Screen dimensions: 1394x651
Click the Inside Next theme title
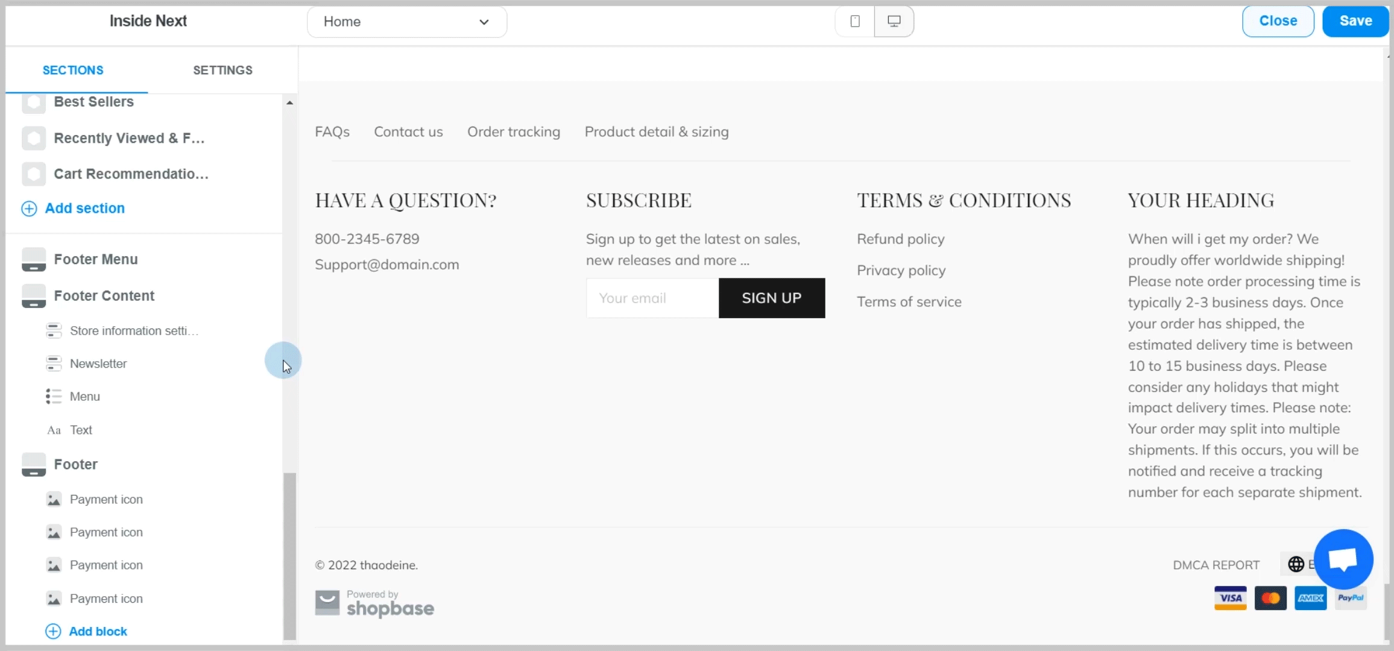(148, 21)
